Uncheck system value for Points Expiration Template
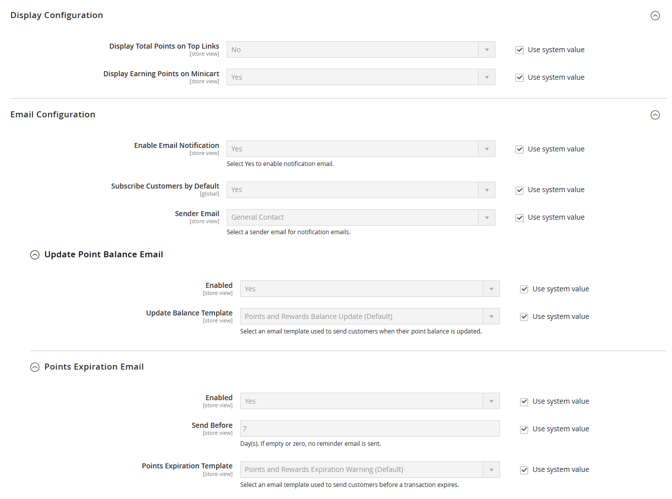 (524, 470)
